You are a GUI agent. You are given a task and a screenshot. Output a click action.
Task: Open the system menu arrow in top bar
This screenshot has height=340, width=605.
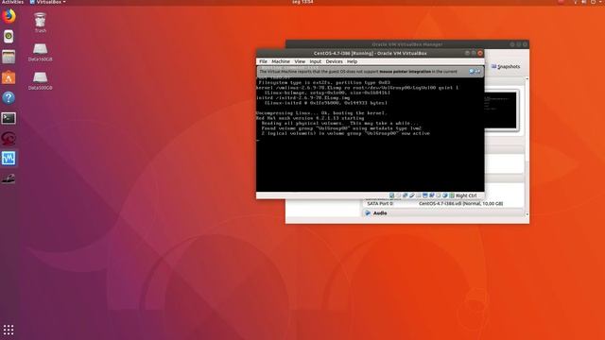point(600,2)
